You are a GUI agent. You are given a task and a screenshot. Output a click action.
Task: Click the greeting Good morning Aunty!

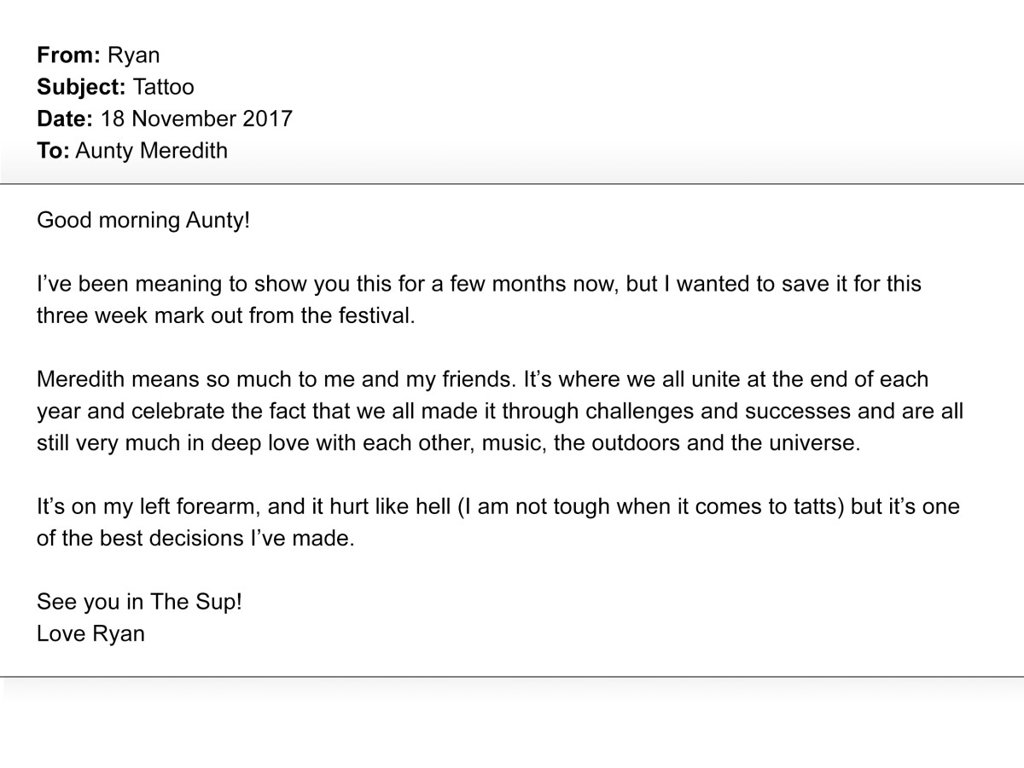point(143,221)
